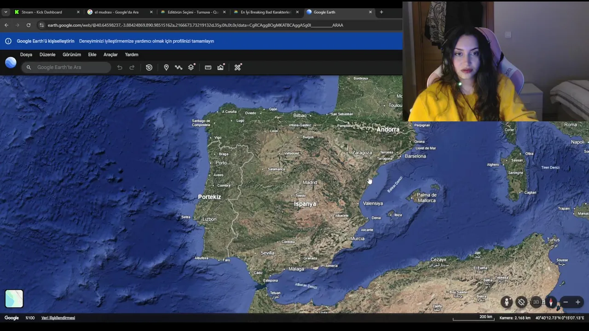This screenshot has height=331, width=589.
Task: Close the el mudrası Google search tab
Action: click(151, 12)
